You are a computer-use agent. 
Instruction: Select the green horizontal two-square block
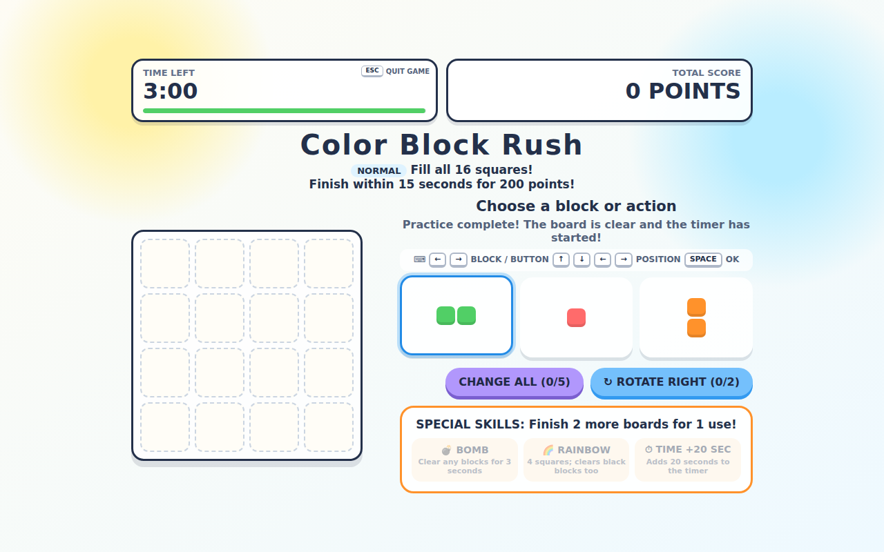pyautogui.click(x=457, y=315)
